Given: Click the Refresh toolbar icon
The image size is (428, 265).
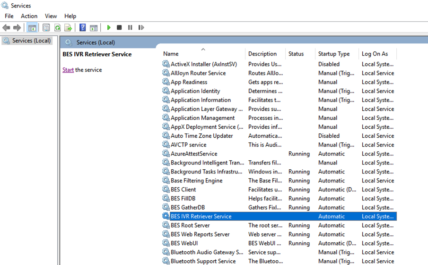Looking at the screenshot, I should coord(57,28).
